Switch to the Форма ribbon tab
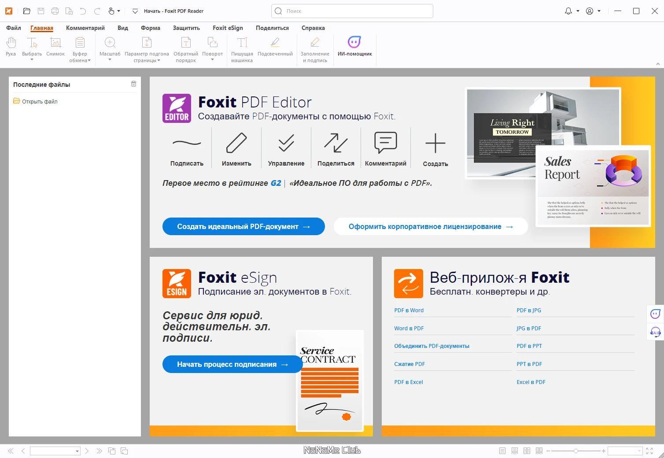Screen dimensions: 664x458 tap(151, 28)
